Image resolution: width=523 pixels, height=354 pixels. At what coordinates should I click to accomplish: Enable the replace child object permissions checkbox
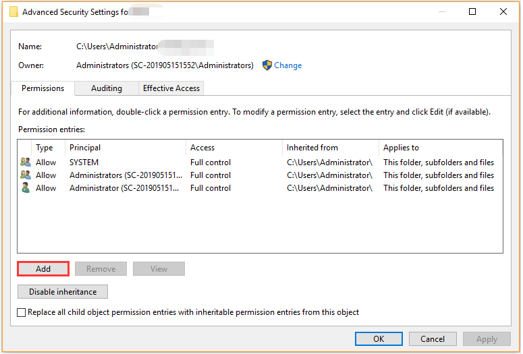(22, 313)
